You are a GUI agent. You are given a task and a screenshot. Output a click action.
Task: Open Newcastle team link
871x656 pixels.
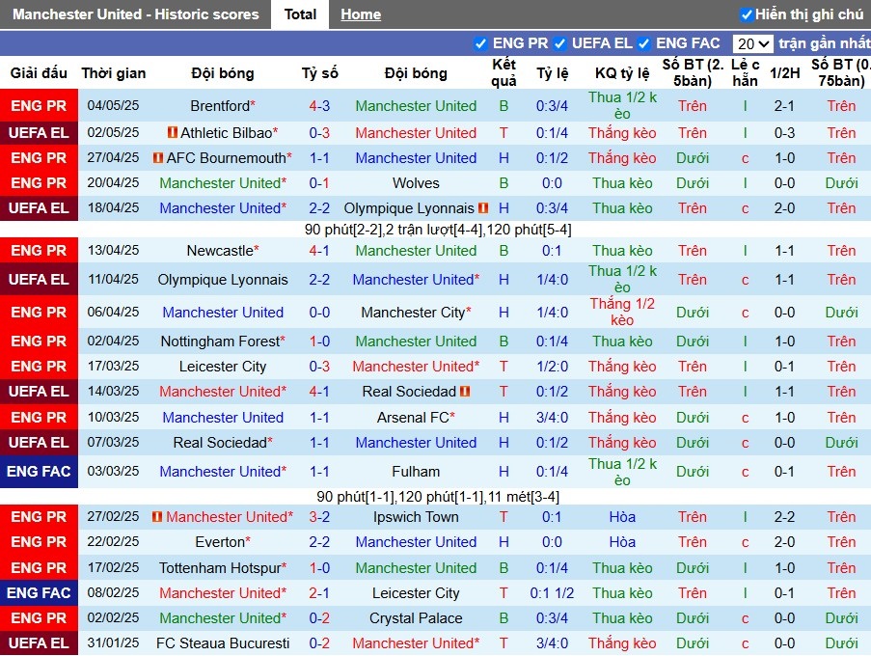click(x=220, y=251)
